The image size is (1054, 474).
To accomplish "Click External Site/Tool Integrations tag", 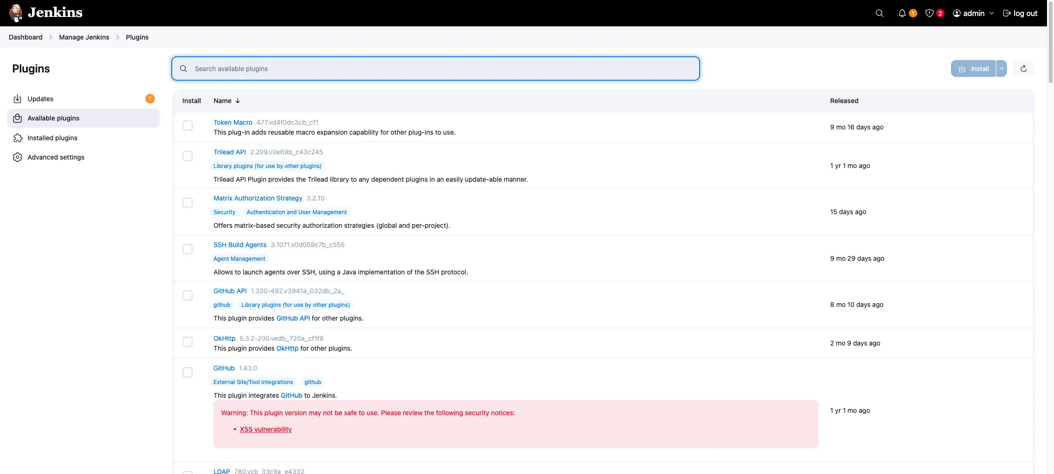I will [253, 382].
